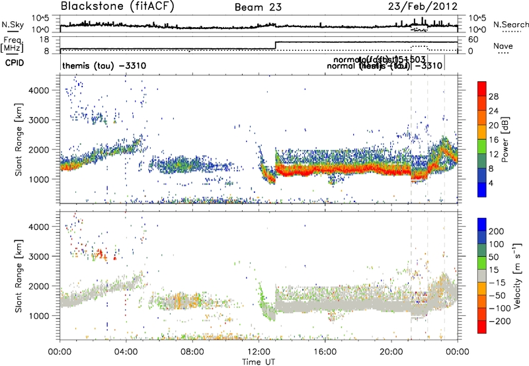Select the "Freq. [MHz]" axis label
The height and width of the screenshot is (366, 529).
tap(13, 45)
